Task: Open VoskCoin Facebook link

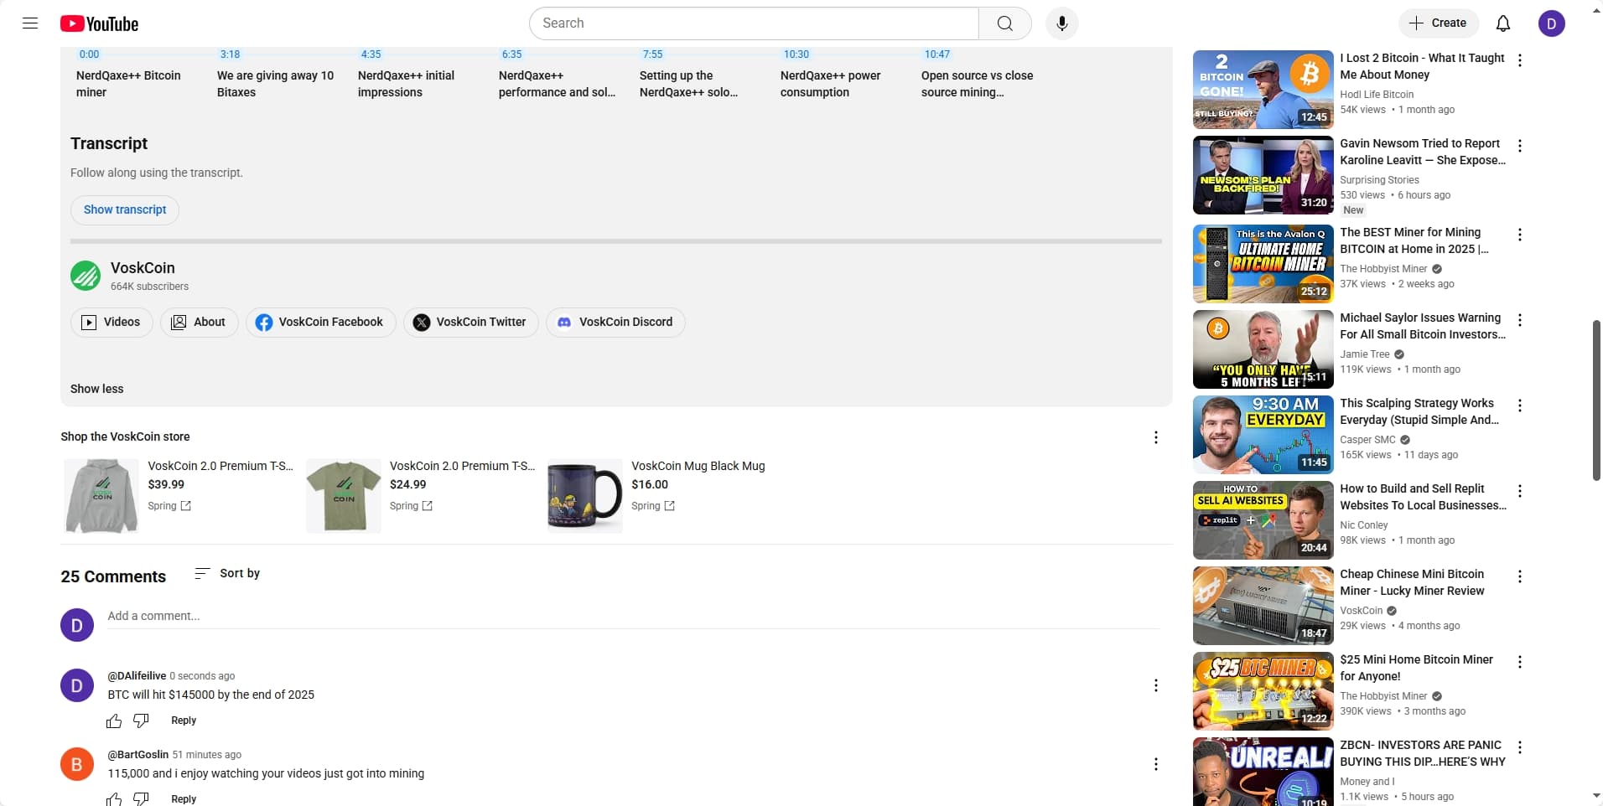Action: [320, 322]
